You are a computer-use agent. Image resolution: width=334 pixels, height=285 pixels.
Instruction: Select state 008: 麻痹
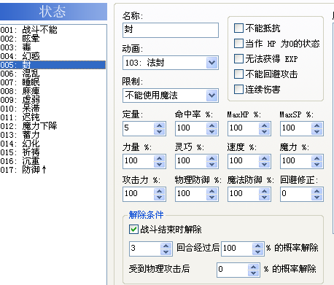click(53, 91)
